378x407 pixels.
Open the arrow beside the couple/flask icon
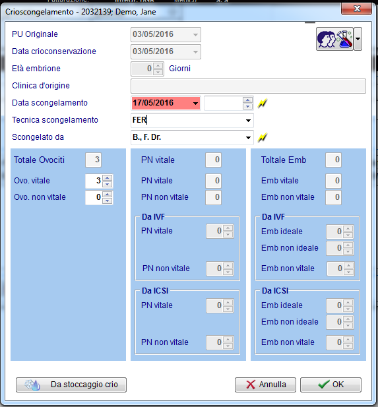[x=358, y=39]
